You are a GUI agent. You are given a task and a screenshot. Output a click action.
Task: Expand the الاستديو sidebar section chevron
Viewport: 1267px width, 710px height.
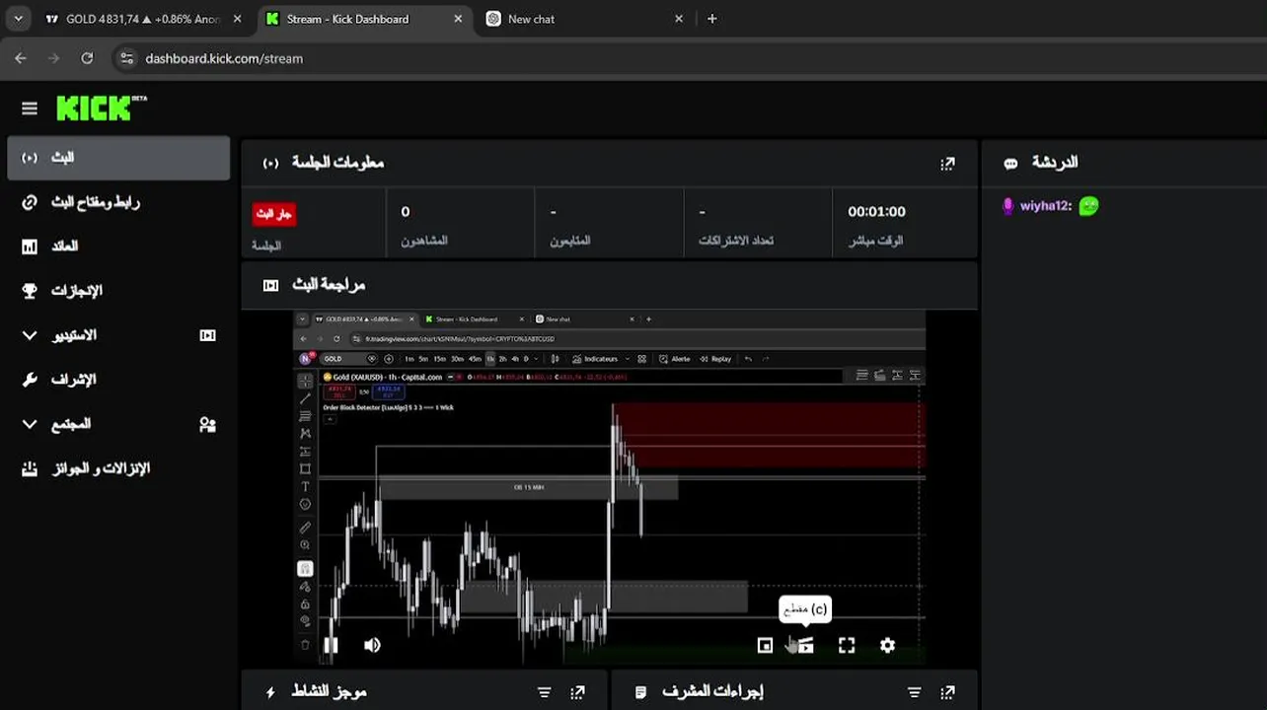(30, 335)
